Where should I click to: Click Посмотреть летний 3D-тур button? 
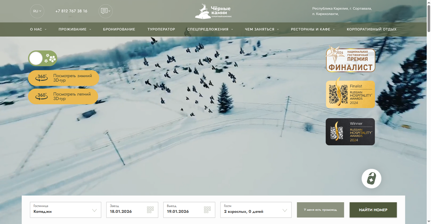[x=63, y=96]
